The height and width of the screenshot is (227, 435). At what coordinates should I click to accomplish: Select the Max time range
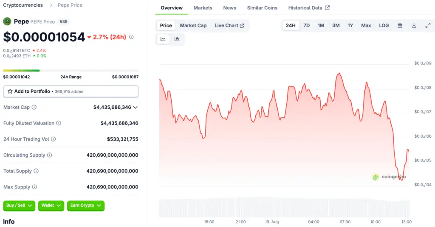pyautogui.click(x=366, y=25)
